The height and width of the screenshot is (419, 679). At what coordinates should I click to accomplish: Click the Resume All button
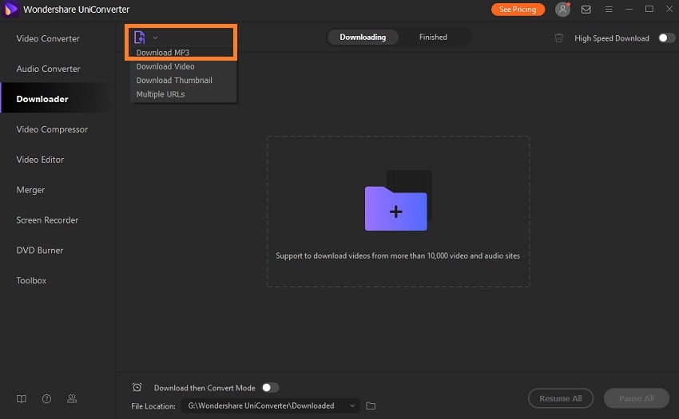point(560,398)
